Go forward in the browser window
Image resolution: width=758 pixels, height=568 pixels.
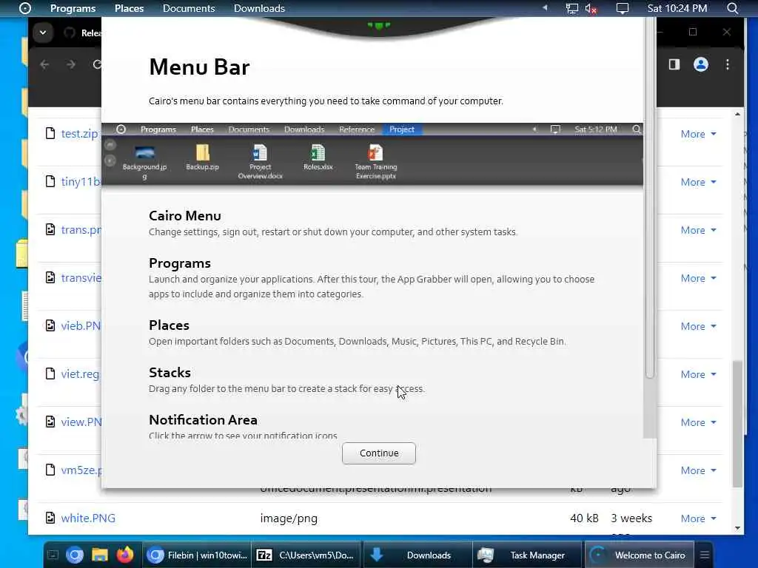(x=71, y=64)
